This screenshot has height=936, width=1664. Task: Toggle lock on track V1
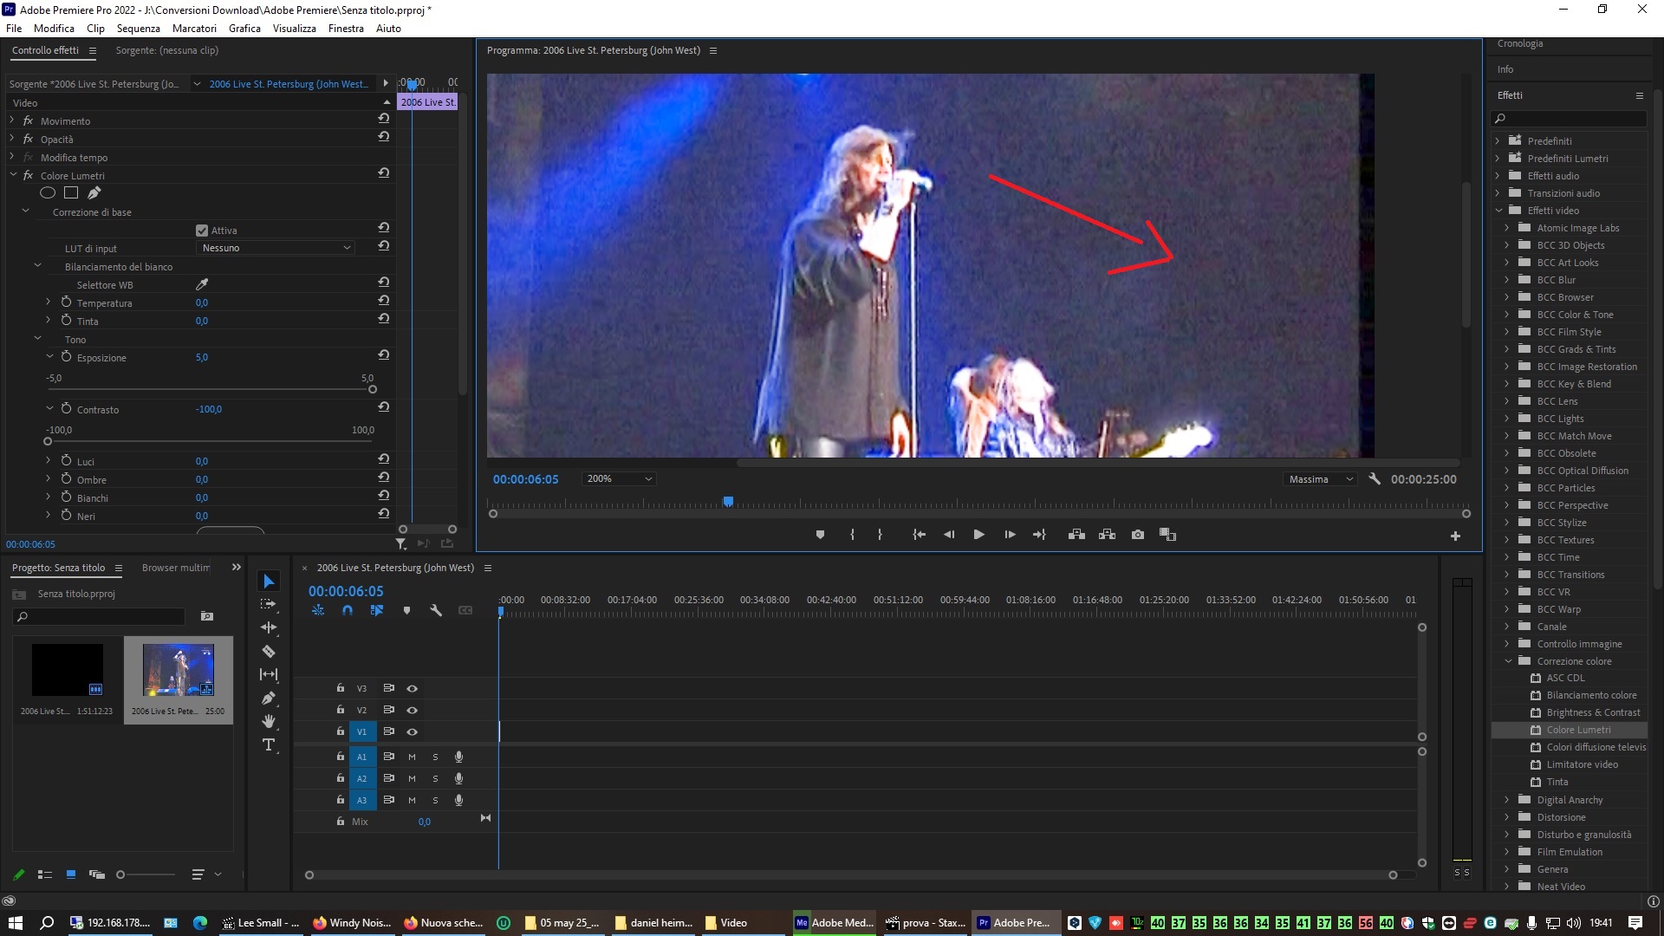[341, 731]
